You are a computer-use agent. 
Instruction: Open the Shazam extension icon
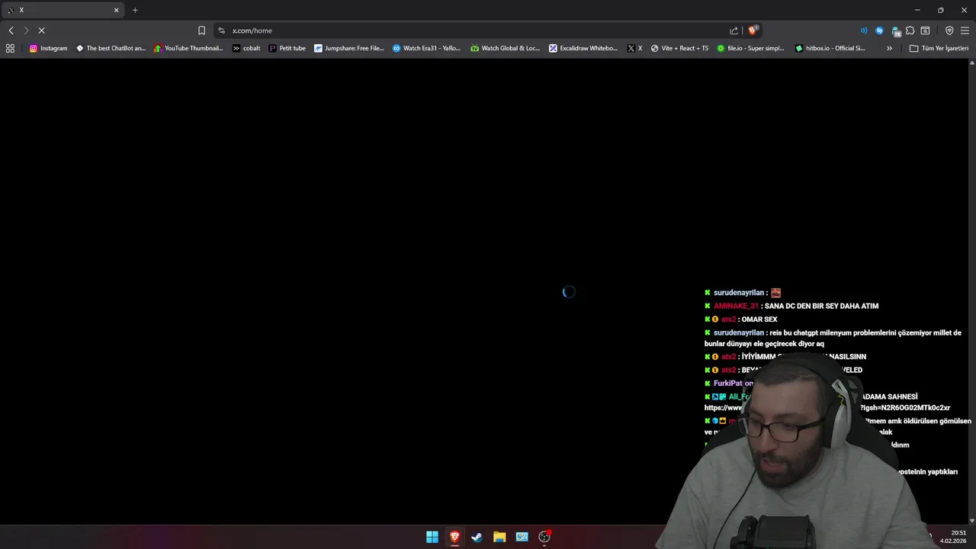point(879,30)
